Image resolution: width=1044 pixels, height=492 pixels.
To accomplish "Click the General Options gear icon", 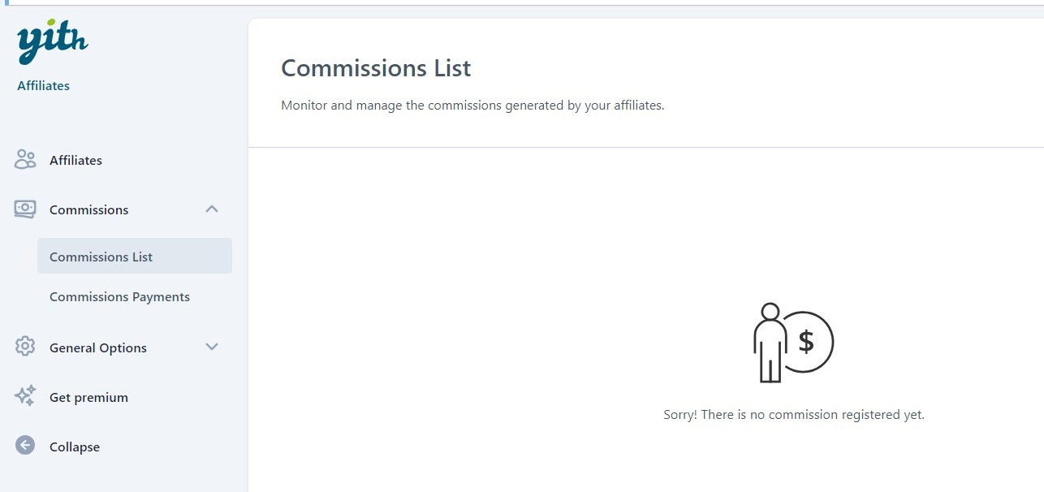I will pyautogui.click(x=25, y=347).
